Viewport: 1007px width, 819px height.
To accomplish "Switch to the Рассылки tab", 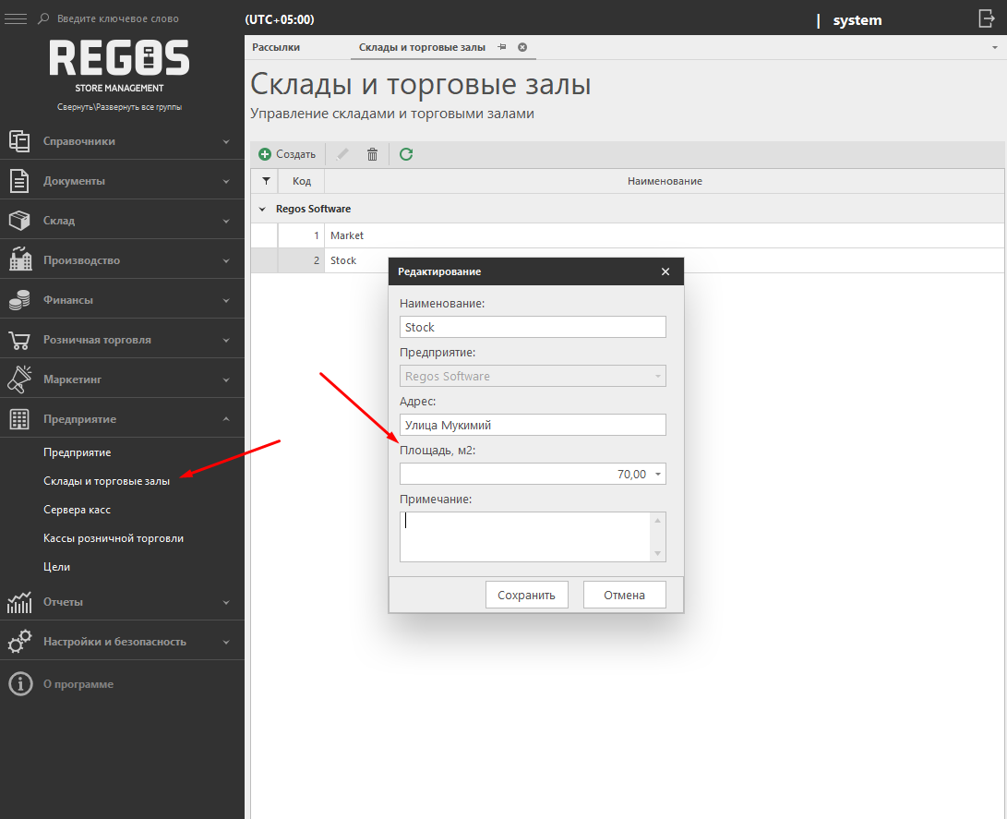I will pos(276,47).
